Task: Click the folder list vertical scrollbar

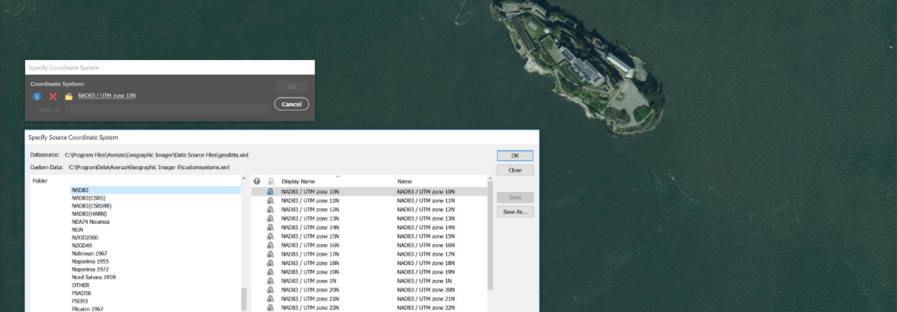Action: point(244,300)
